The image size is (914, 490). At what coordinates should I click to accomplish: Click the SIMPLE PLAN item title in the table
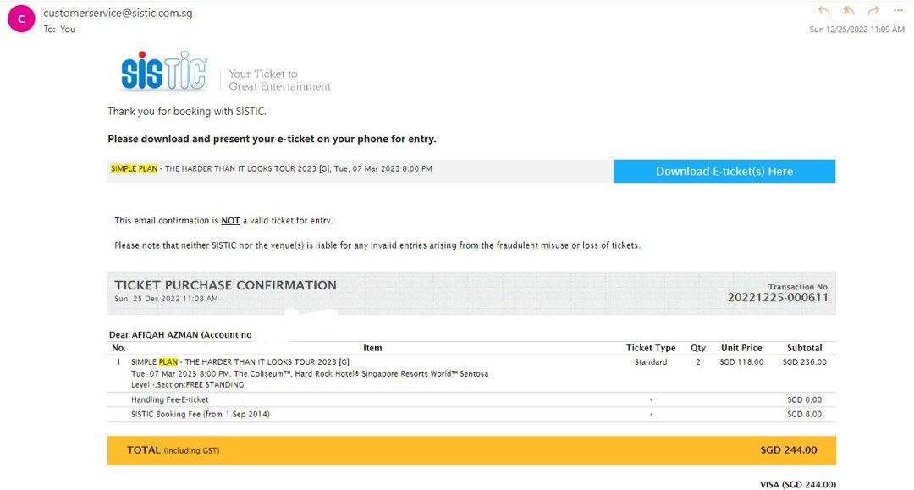(240, 362)
